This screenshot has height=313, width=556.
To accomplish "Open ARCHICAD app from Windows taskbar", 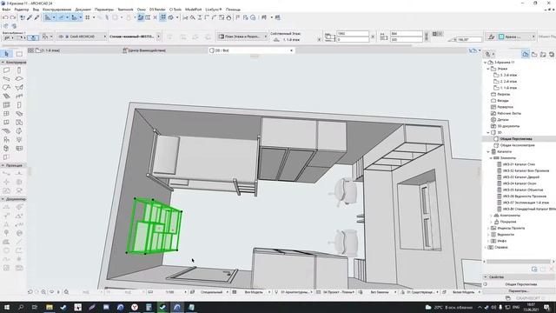I will click(x=177, y=307).
